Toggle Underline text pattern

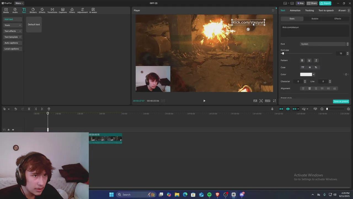309,61
